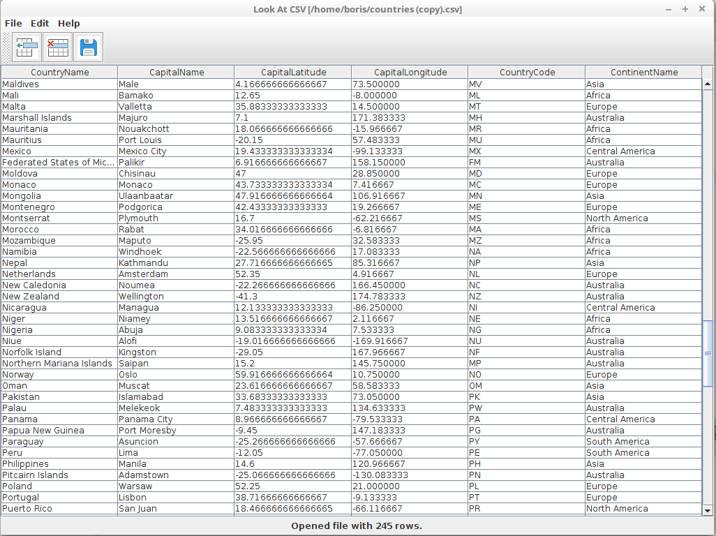This screenshot has height=536, width=716.
Task: Select the Wellington cell
Action: 177,297
